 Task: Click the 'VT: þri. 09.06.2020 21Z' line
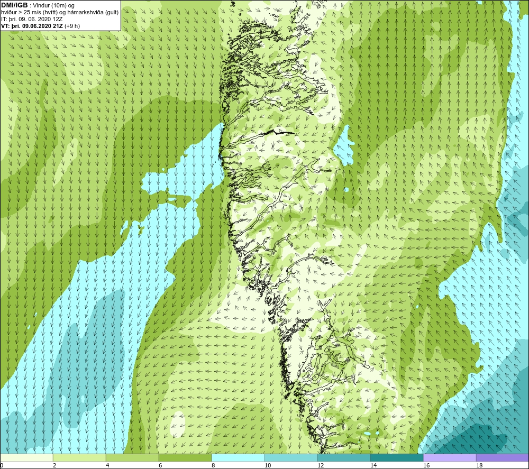coord(32,26)
